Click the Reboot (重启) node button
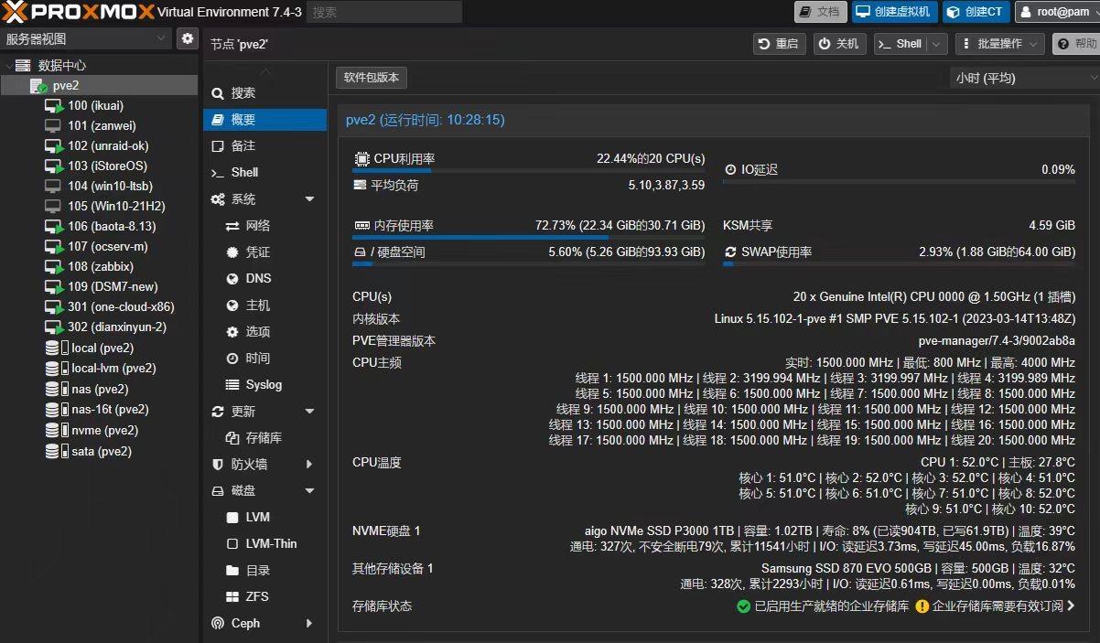Screen dimensions: 1100x643 778,44
